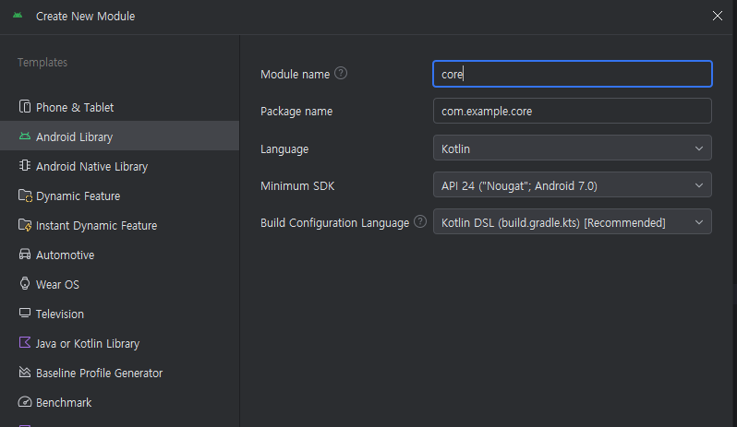Choose Android Native Library template label
Screen dimensions: 737x427
pyautogui.click(x=91, y=167)
